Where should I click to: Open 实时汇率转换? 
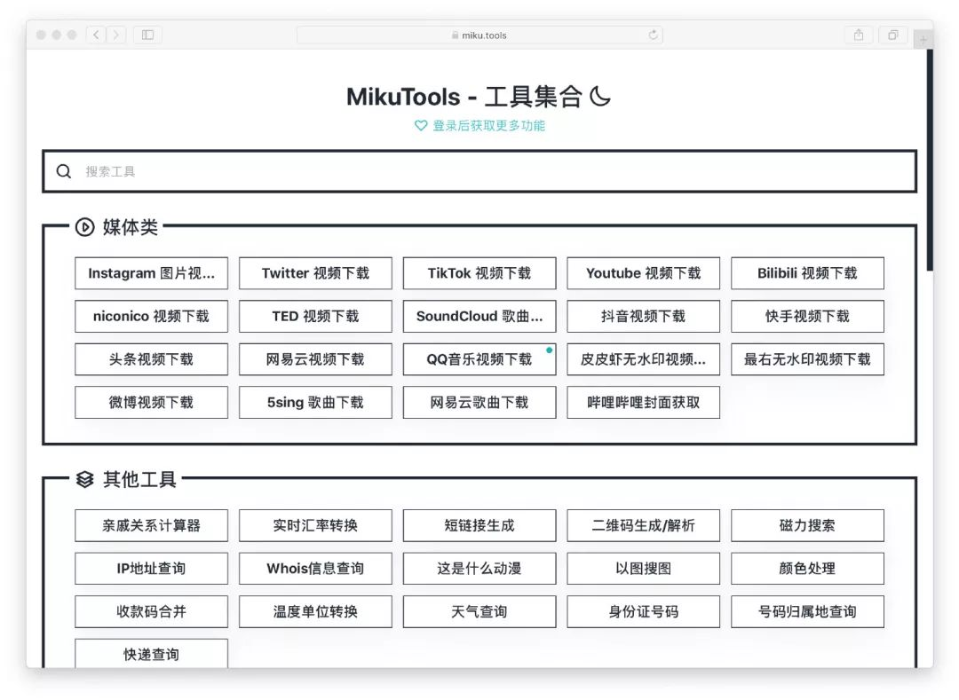pos(315,525)
